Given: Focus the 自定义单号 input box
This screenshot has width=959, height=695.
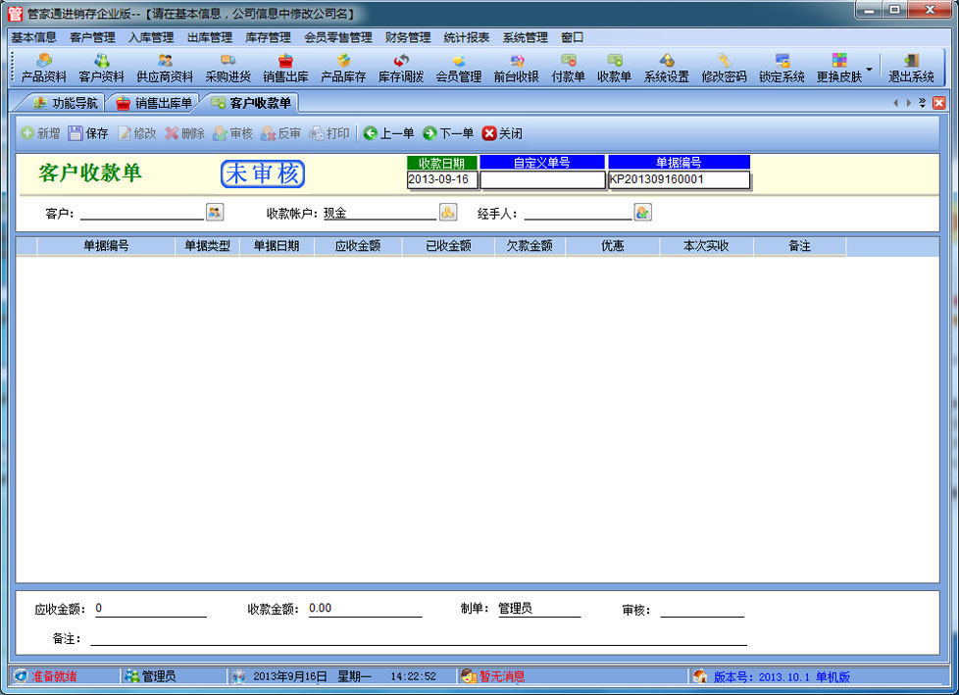Looking at the screenshot, I should tap(542, 179).
